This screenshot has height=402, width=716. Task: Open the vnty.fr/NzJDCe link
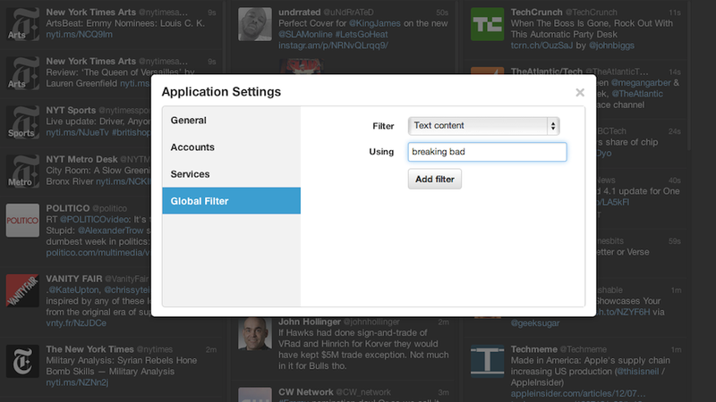pyautogui.click(x=76, y=323)
